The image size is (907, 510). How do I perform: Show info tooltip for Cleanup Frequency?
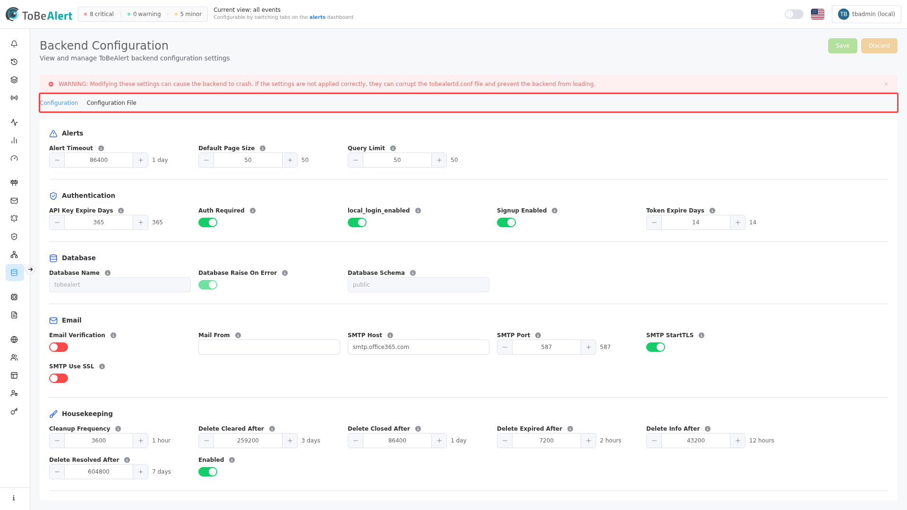118,429
